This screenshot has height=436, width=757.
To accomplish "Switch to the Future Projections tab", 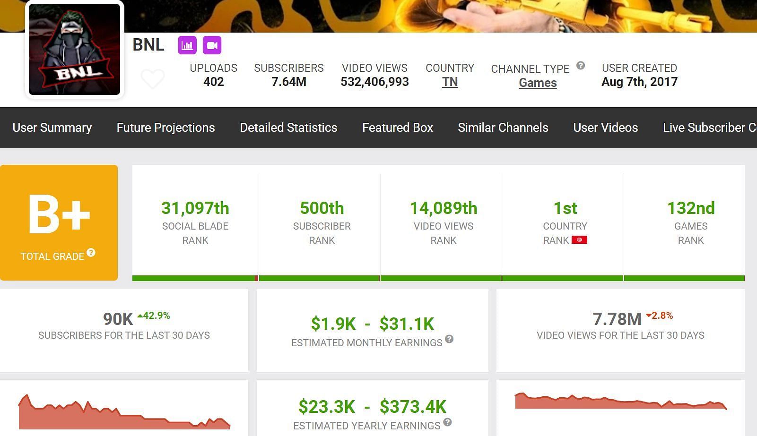I will [165, 128].
